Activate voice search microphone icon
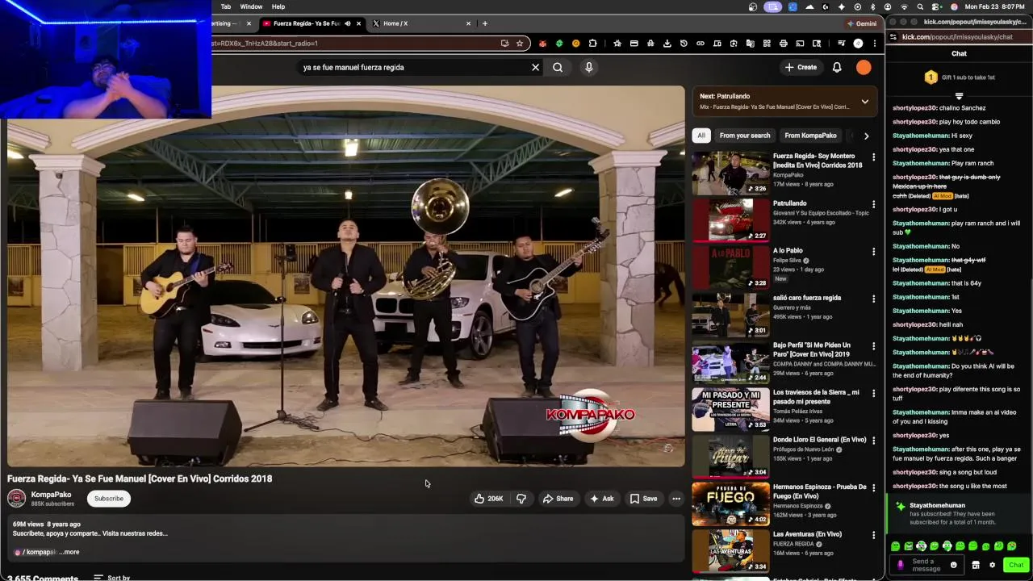The image size is (1033, 581). click(589, 68)
